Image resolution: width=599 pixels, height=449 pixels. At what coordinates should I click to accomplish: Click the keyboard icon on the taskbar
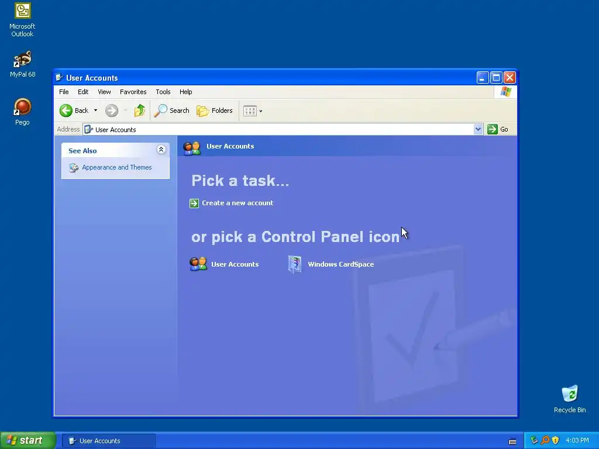pyautogui.click(x=512, y=441)
